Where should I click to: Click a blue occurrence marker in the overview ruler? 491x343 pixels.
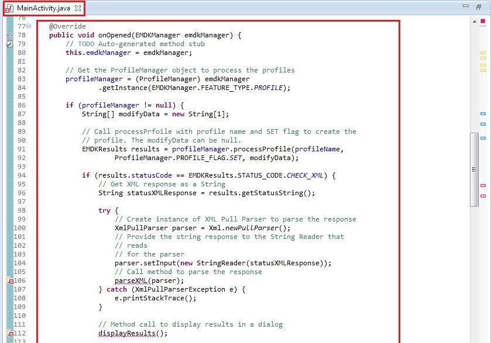click(484, 114)
